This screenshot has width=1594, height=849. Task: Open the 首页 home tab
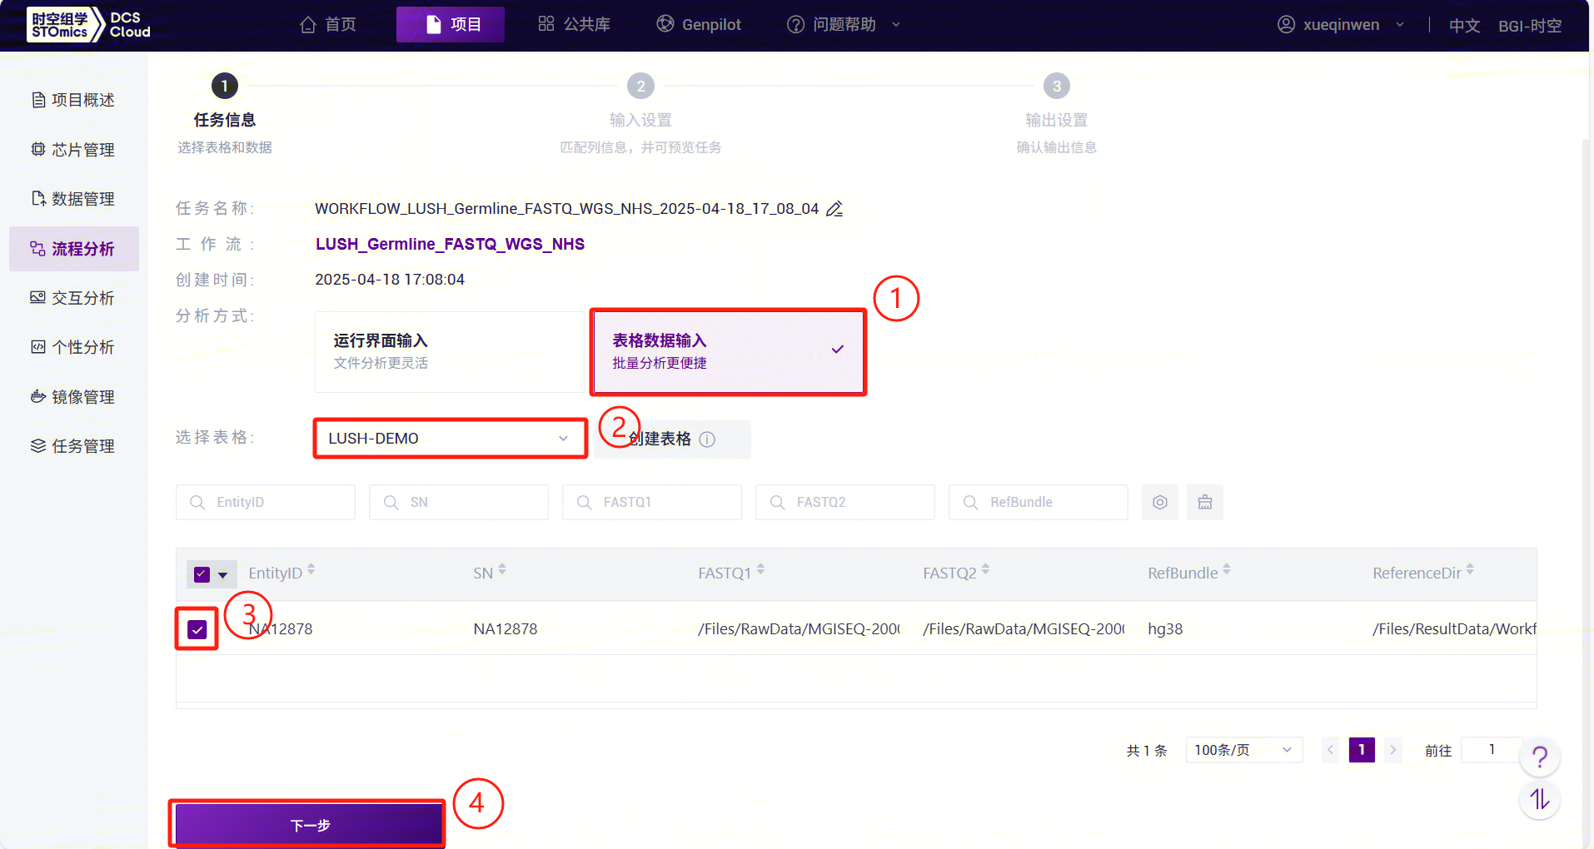coord(328,25)
